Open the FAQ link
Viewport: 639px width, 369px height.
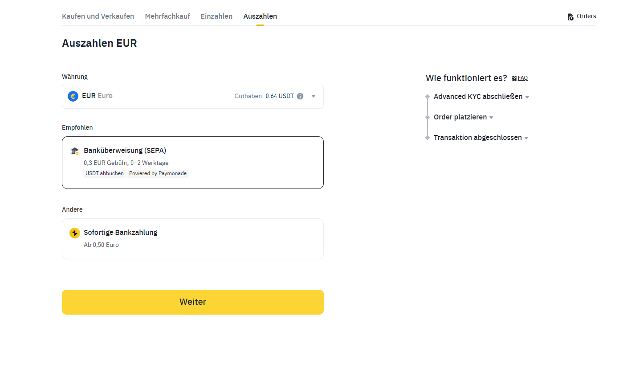523,78
